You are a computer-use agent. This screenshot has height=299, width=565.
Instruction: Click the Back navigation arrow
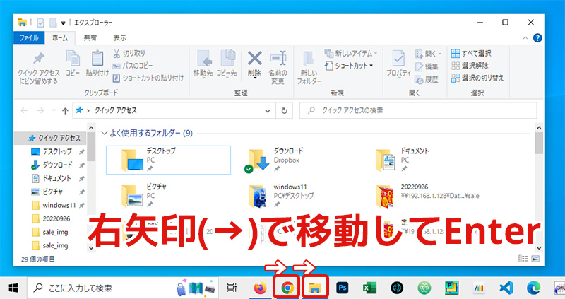click(x=24, y=110)
